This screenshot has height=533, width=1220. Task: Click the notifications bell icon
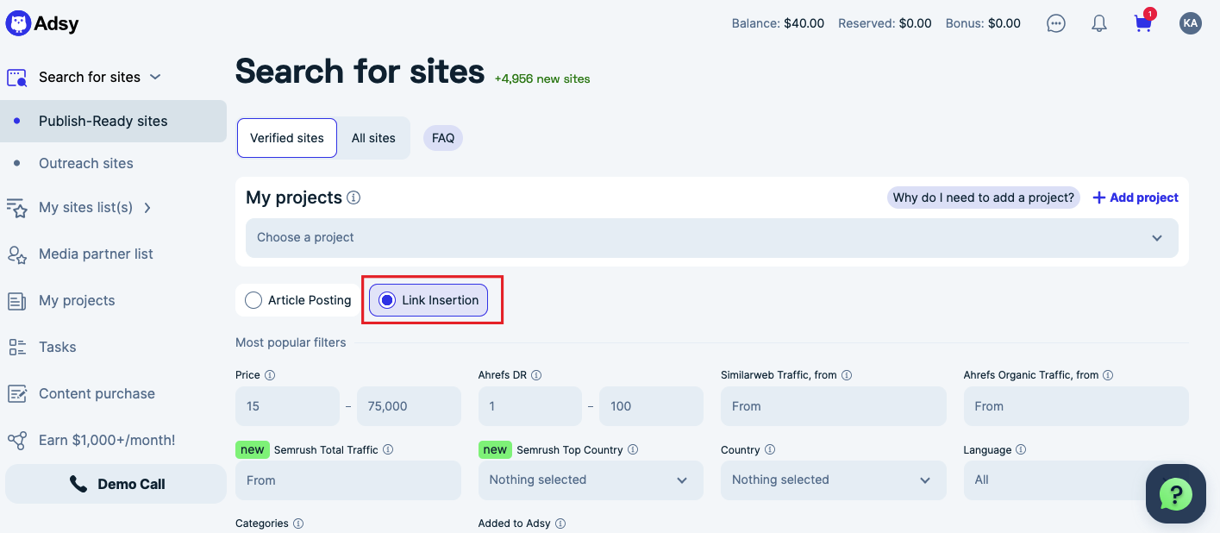(x=1098, y=23)
